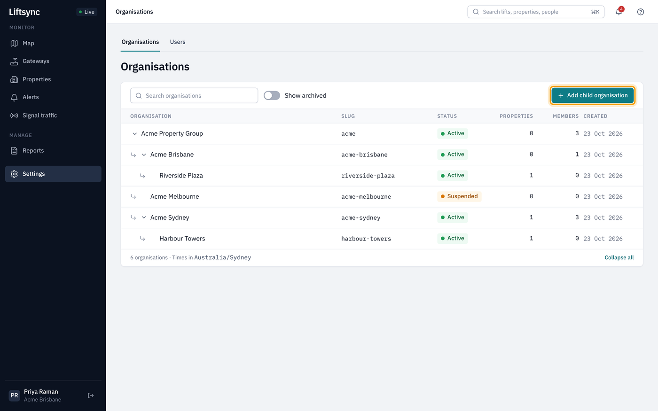Switch to the Organisations tab
Screen dimensions: 658x411
tap(140, 42)
